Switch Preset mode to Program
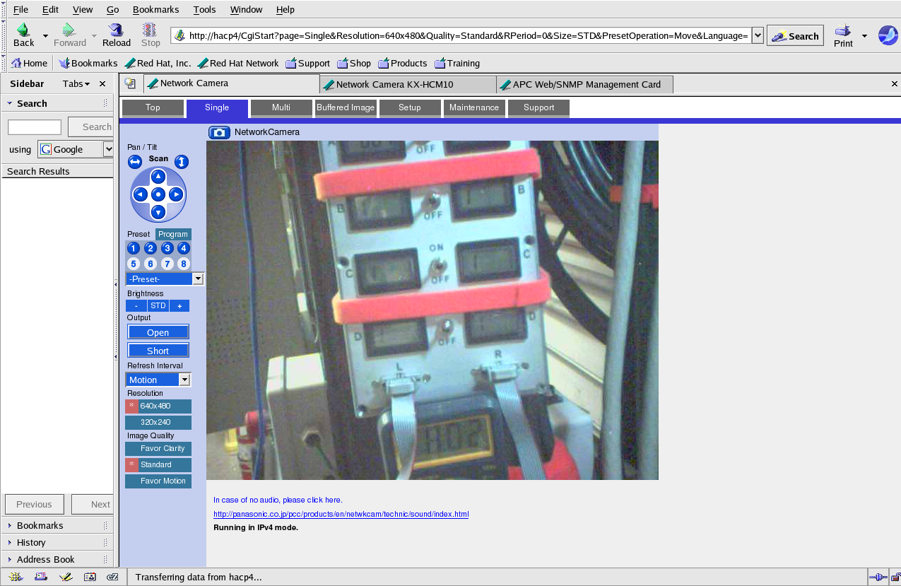Image resolution: width=901 pixels, height=586 pixels. point(173,234)
